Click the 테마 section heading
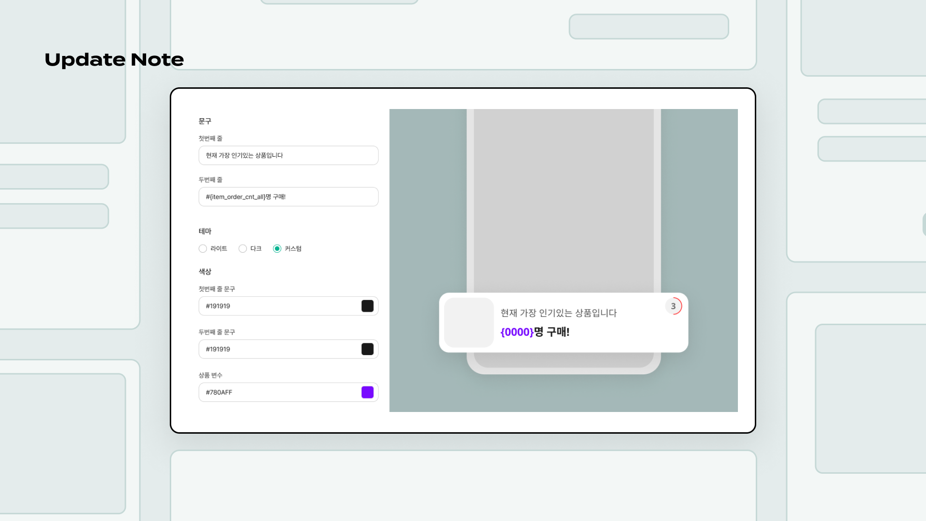This screenshot has height=521, width=926. pyautogui.click(x=205, y=231)
